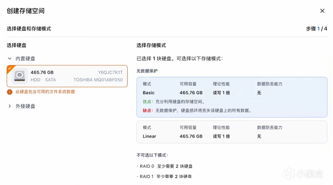The width and height of the screenshot is (333, 185).
Task: Click the 缺点 description in Basic mode
Action: (197, 110)
